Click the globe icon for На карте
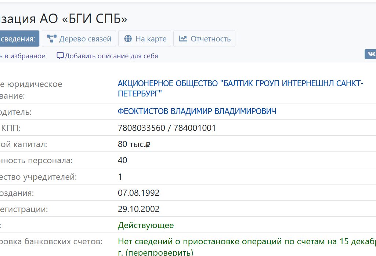Image resolution: width=376 pixels, height=256 pixels. [128, 39]
